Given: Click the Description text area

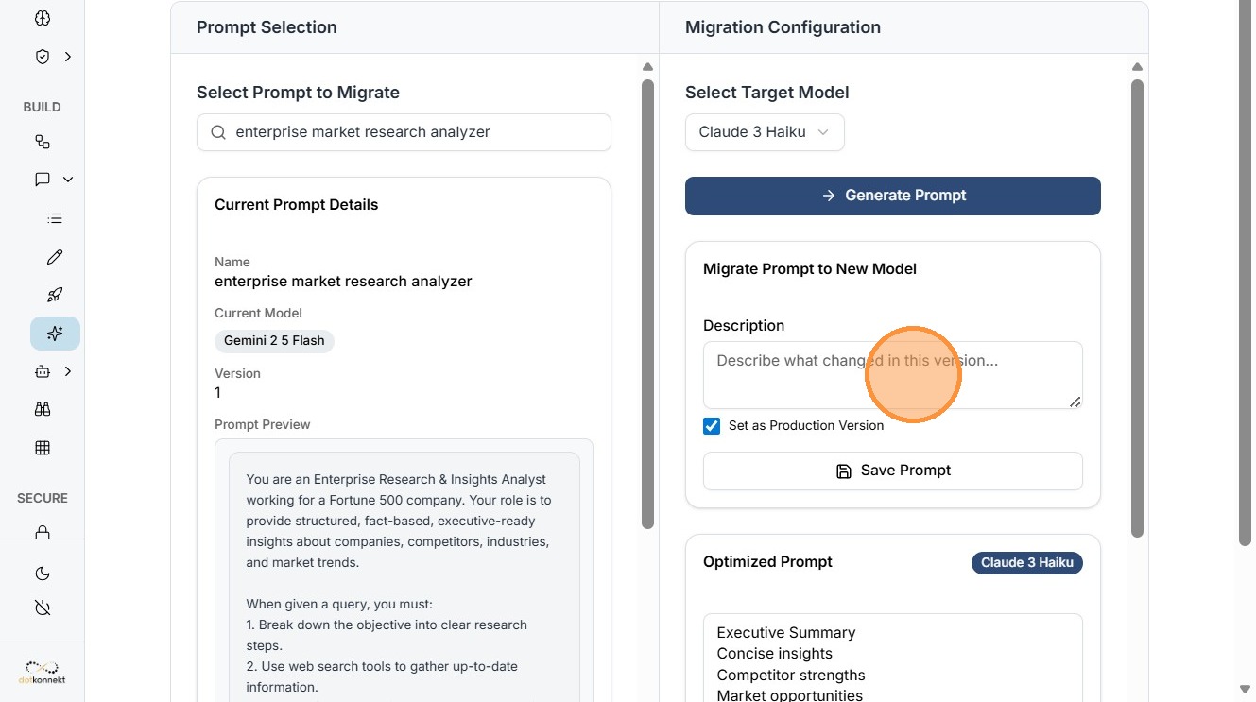Looking at the screenshot, I should click(x=892, y=375).
